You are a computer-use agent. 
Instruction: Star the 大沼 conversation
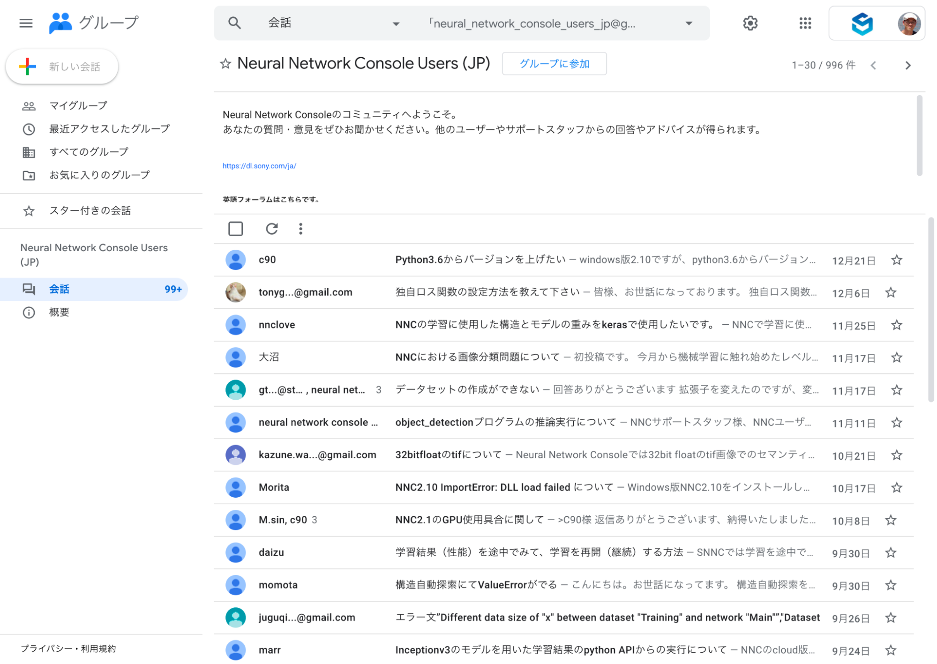897,358
